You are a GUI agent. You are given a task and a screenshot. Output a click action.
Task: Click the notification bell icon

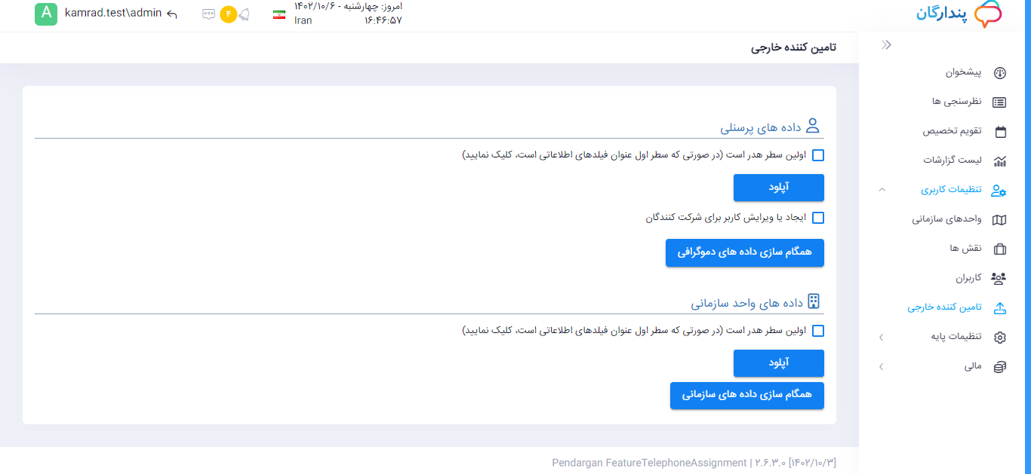pos(244,14)
